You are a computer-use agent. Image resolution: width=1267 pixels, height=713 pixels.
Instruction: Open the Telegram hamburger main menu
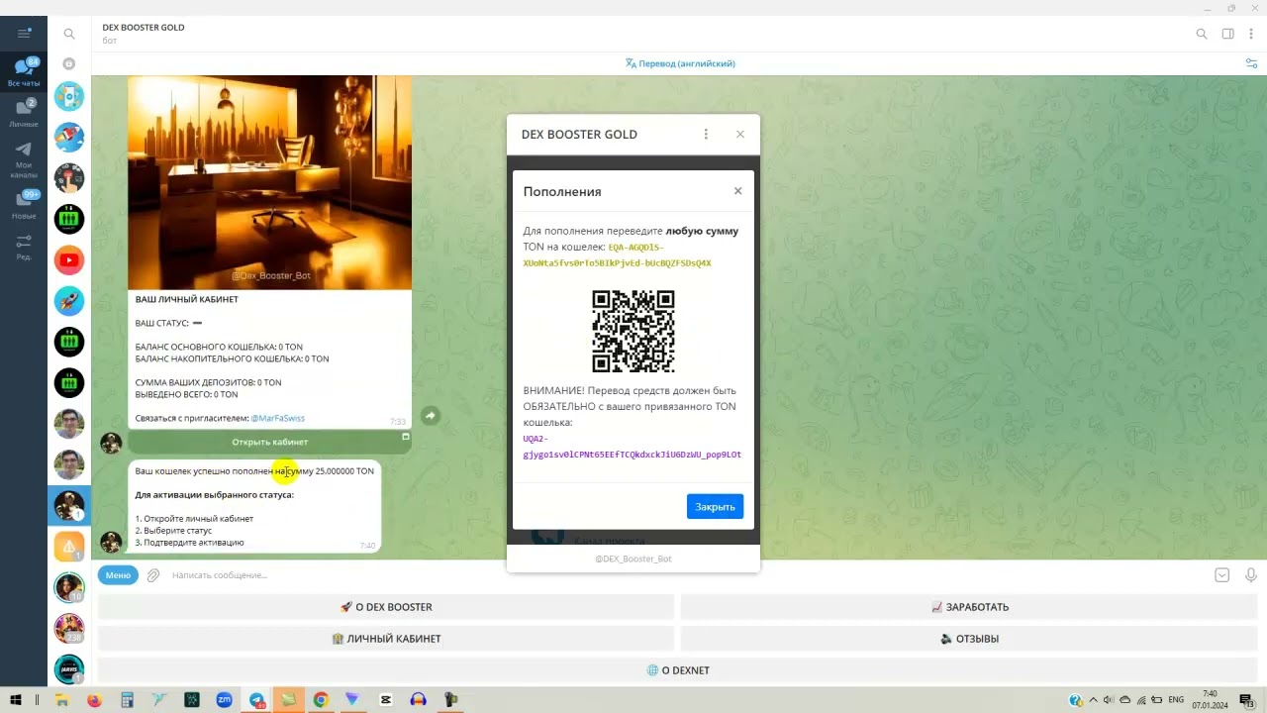pyautogui.click(x=24, y=33)
